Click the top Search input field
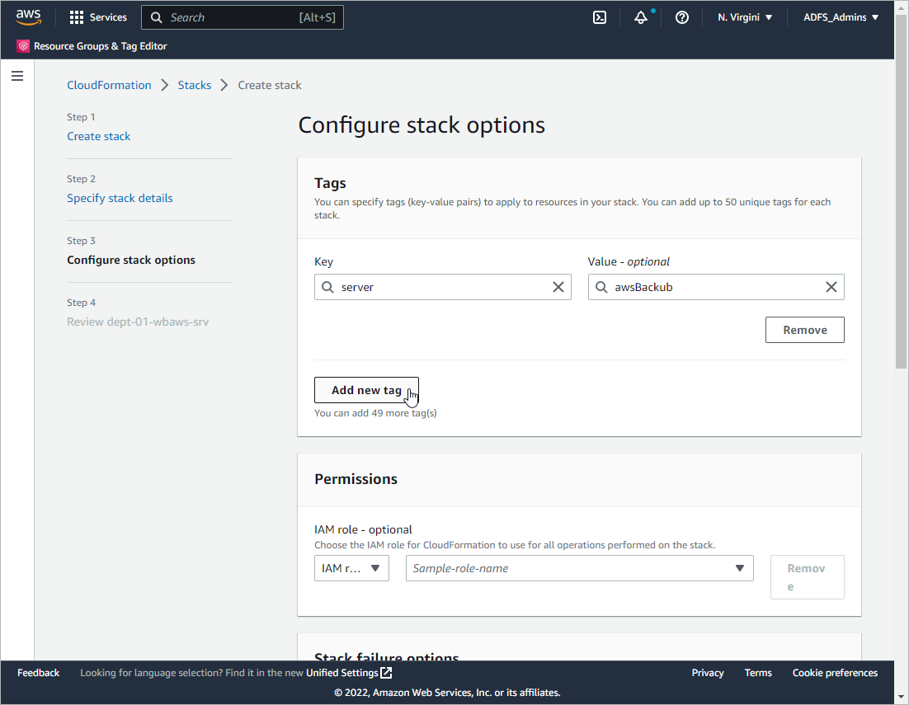The width and height of the screenshot is (909, 705). click(x=231, y=17)
